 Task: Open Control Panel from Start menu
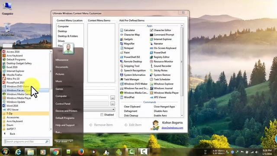pyautogui.click(x=63, y=104)
